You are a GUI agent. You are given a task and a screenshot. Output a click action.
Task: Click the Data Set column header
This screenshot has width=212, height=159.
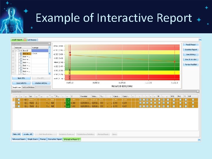pyautogui.click(x=23, y=48)
